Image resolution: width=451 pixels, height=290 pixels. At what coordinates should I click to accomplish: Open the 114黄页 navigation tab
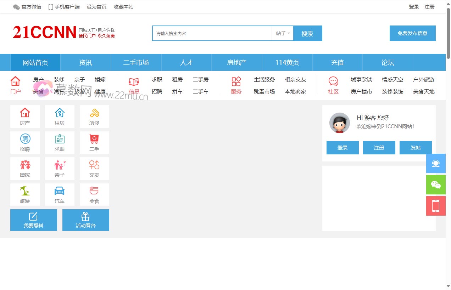287,63
